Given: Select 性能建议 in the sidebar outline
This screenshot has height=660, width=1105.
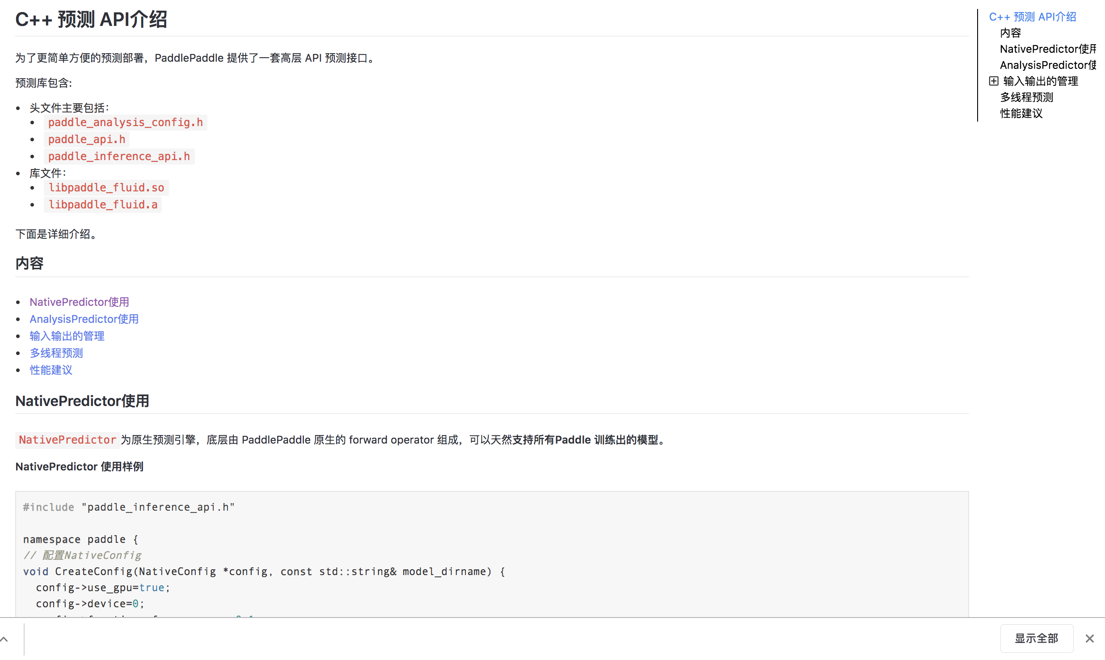Looking at the screenshot, I should tap(1021, 114).
